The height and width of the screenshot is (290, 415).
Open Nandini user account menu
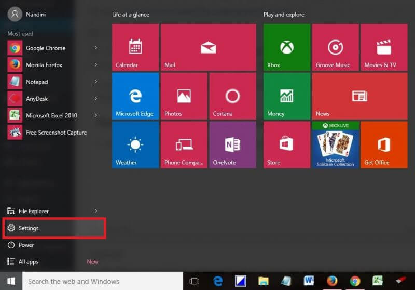click(x=26, y=14)
